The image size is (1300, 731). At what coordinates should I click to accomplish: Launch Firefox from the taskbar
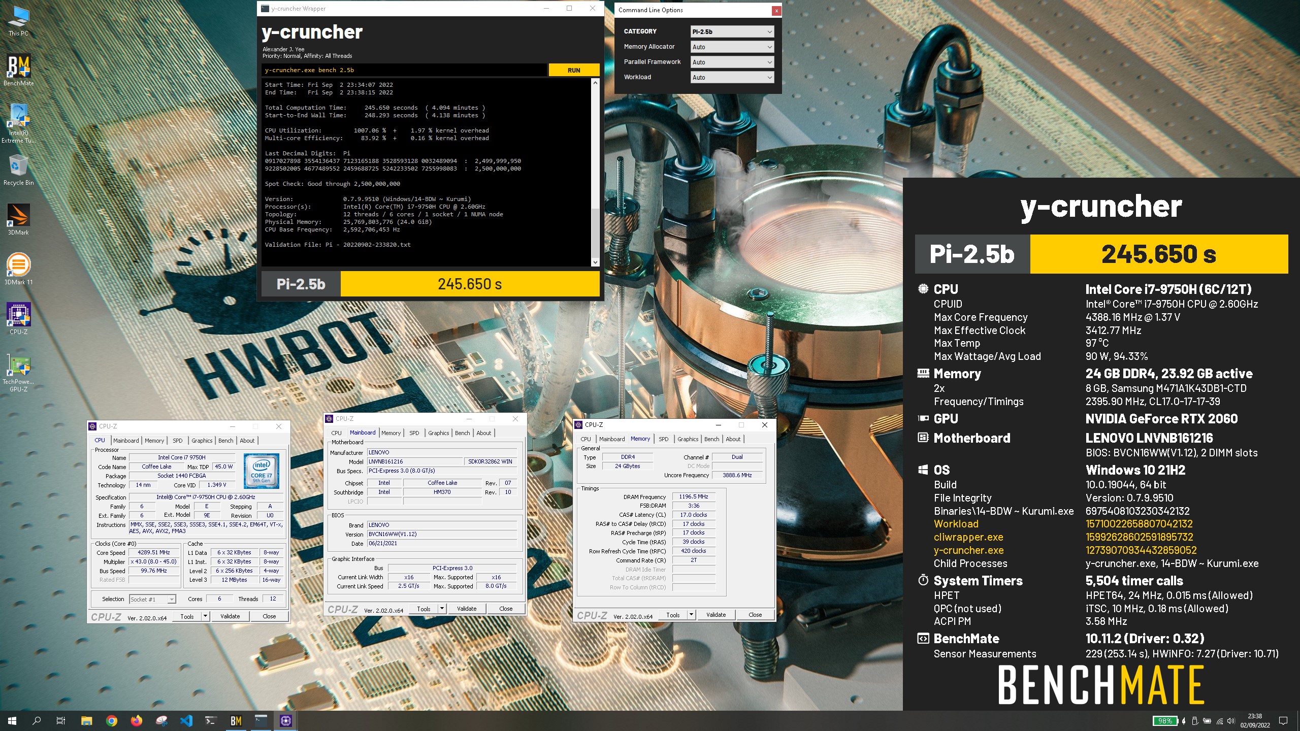coord(136,720)
